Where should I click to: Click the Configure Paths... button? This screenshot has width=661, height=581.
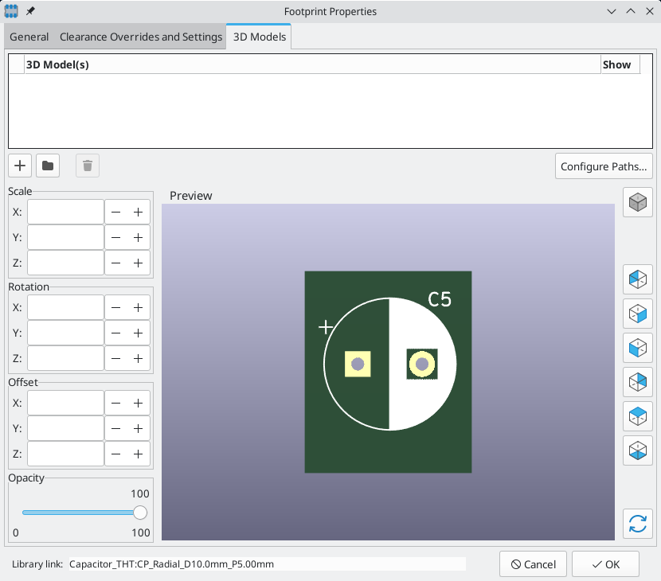pos(604,166)
